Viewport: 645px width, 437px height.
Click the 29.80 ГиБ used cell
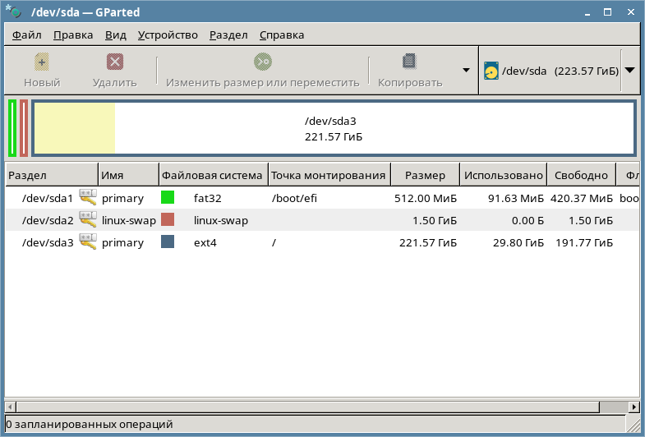[518, 242]
